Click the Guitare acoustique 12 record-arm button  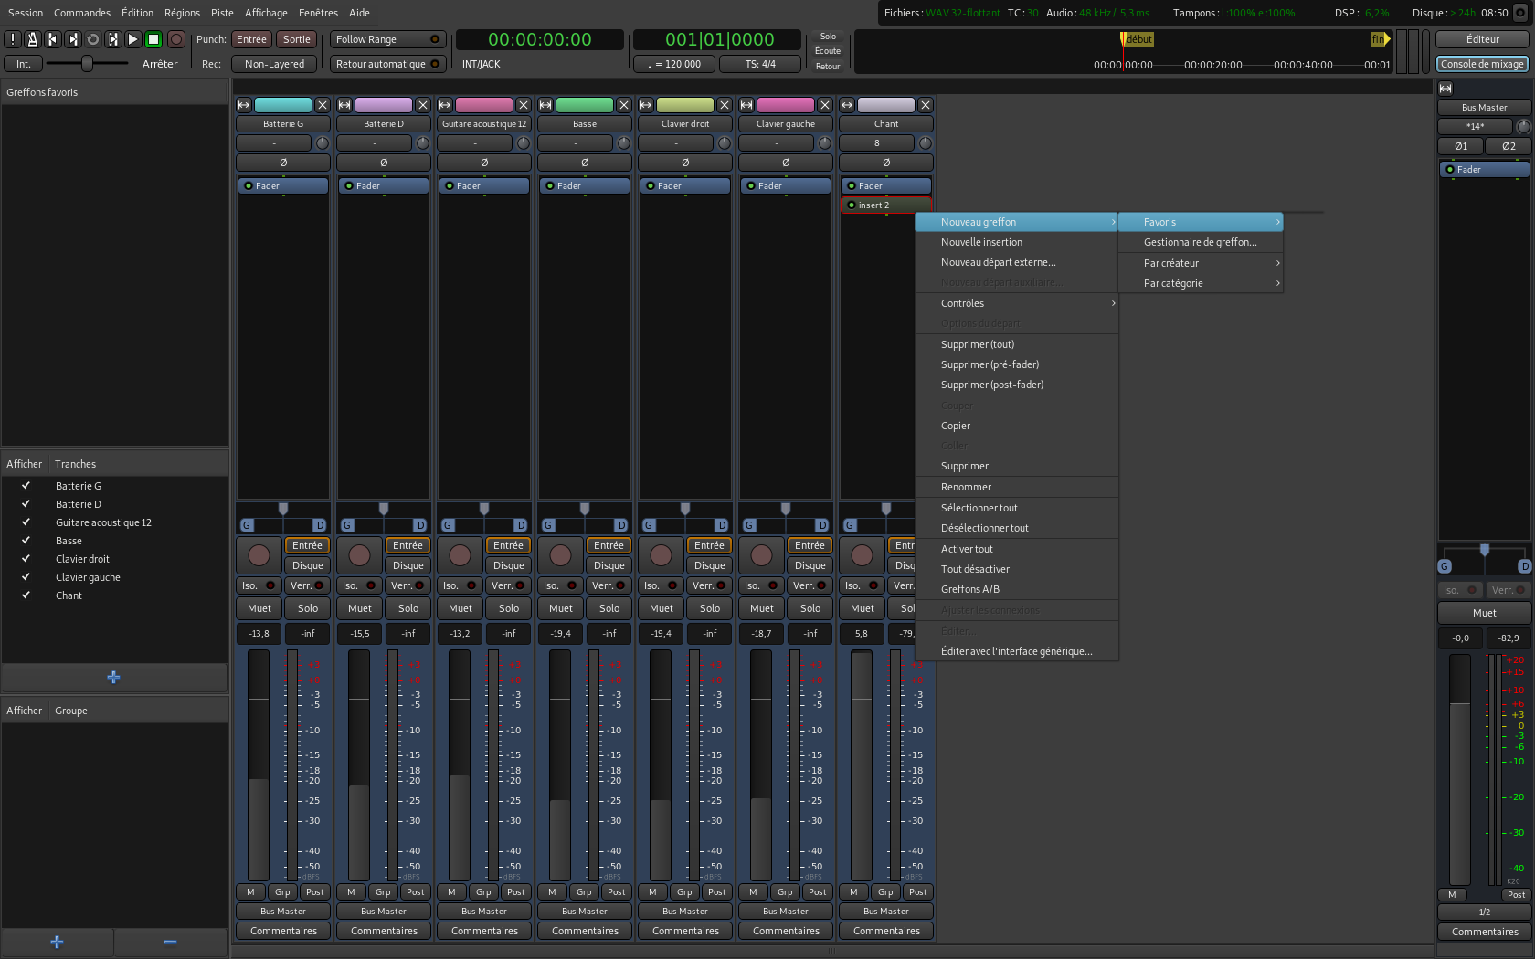click(460, 554)
